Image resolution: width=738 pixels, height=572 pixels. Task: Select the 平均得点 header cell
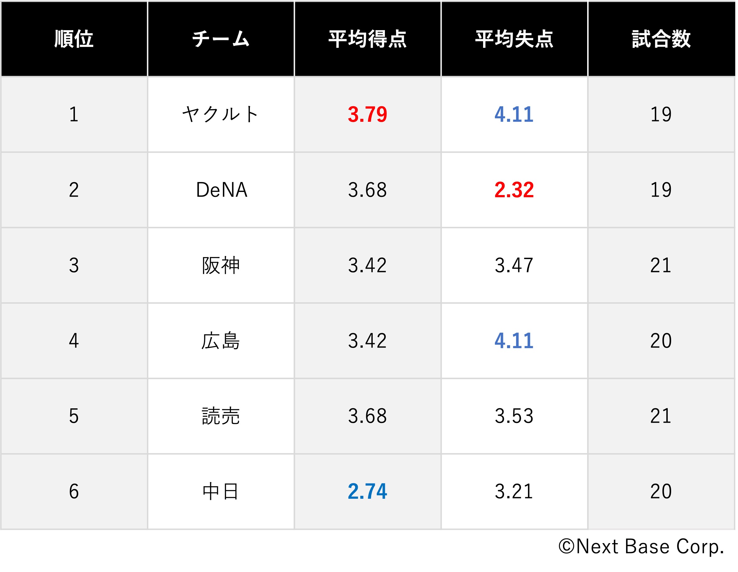(x=367, y=39)
